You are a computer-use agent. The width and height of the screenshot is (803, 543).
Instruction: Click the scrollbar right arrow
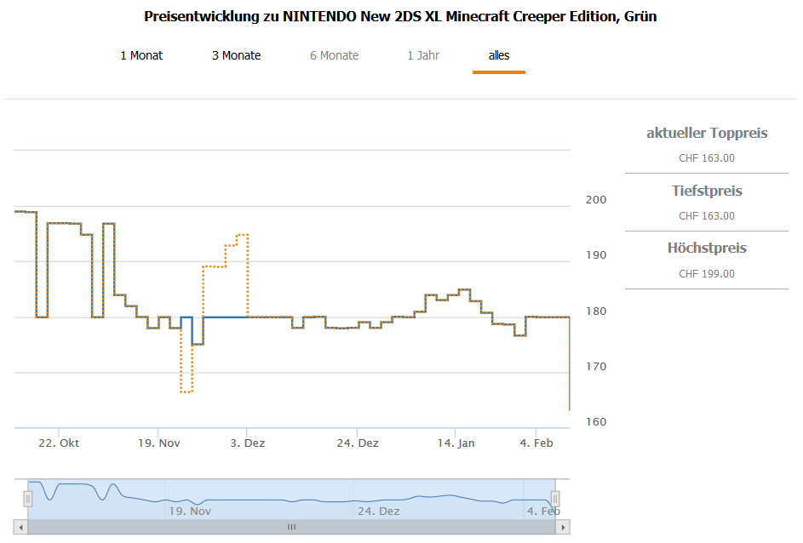pyautogui.click(x=563, y=528)
